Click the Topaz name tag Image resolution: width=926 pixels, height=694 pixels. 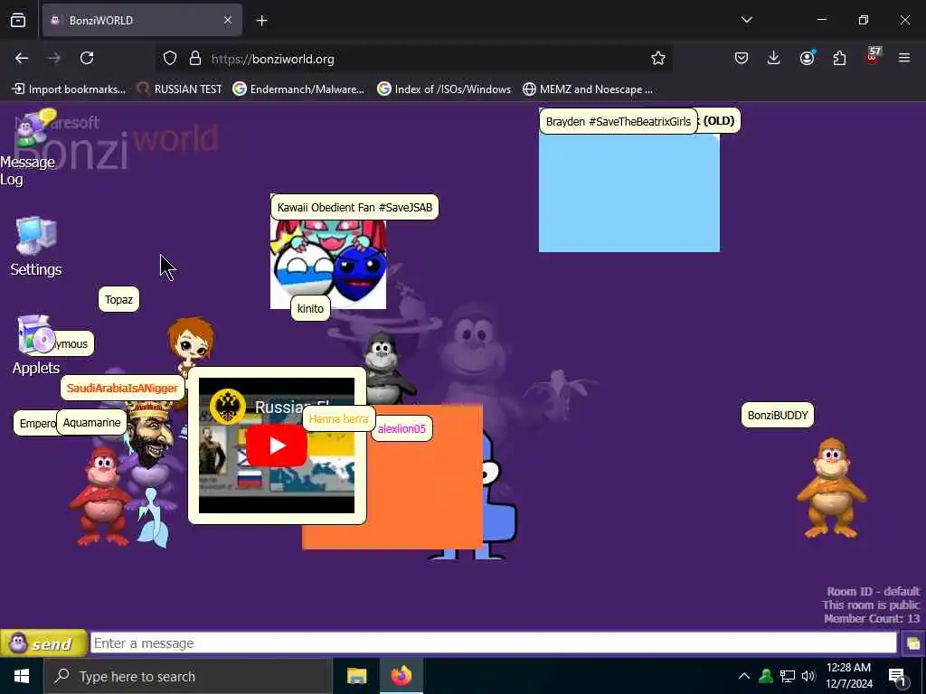coord(118,300)
